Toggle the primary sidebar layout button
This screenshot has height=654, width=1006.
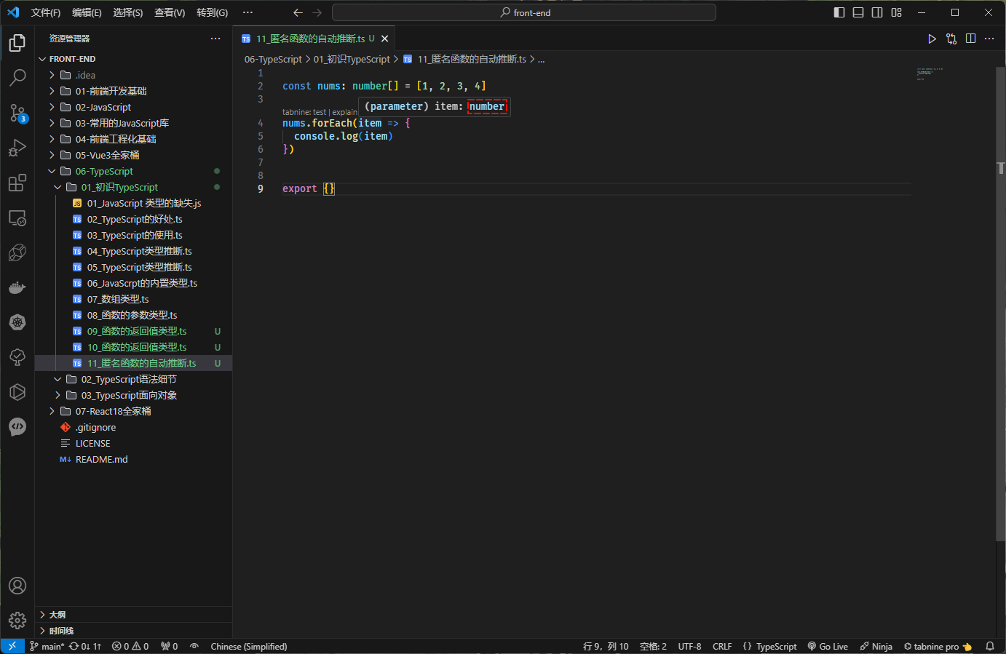tap(839, 12)
